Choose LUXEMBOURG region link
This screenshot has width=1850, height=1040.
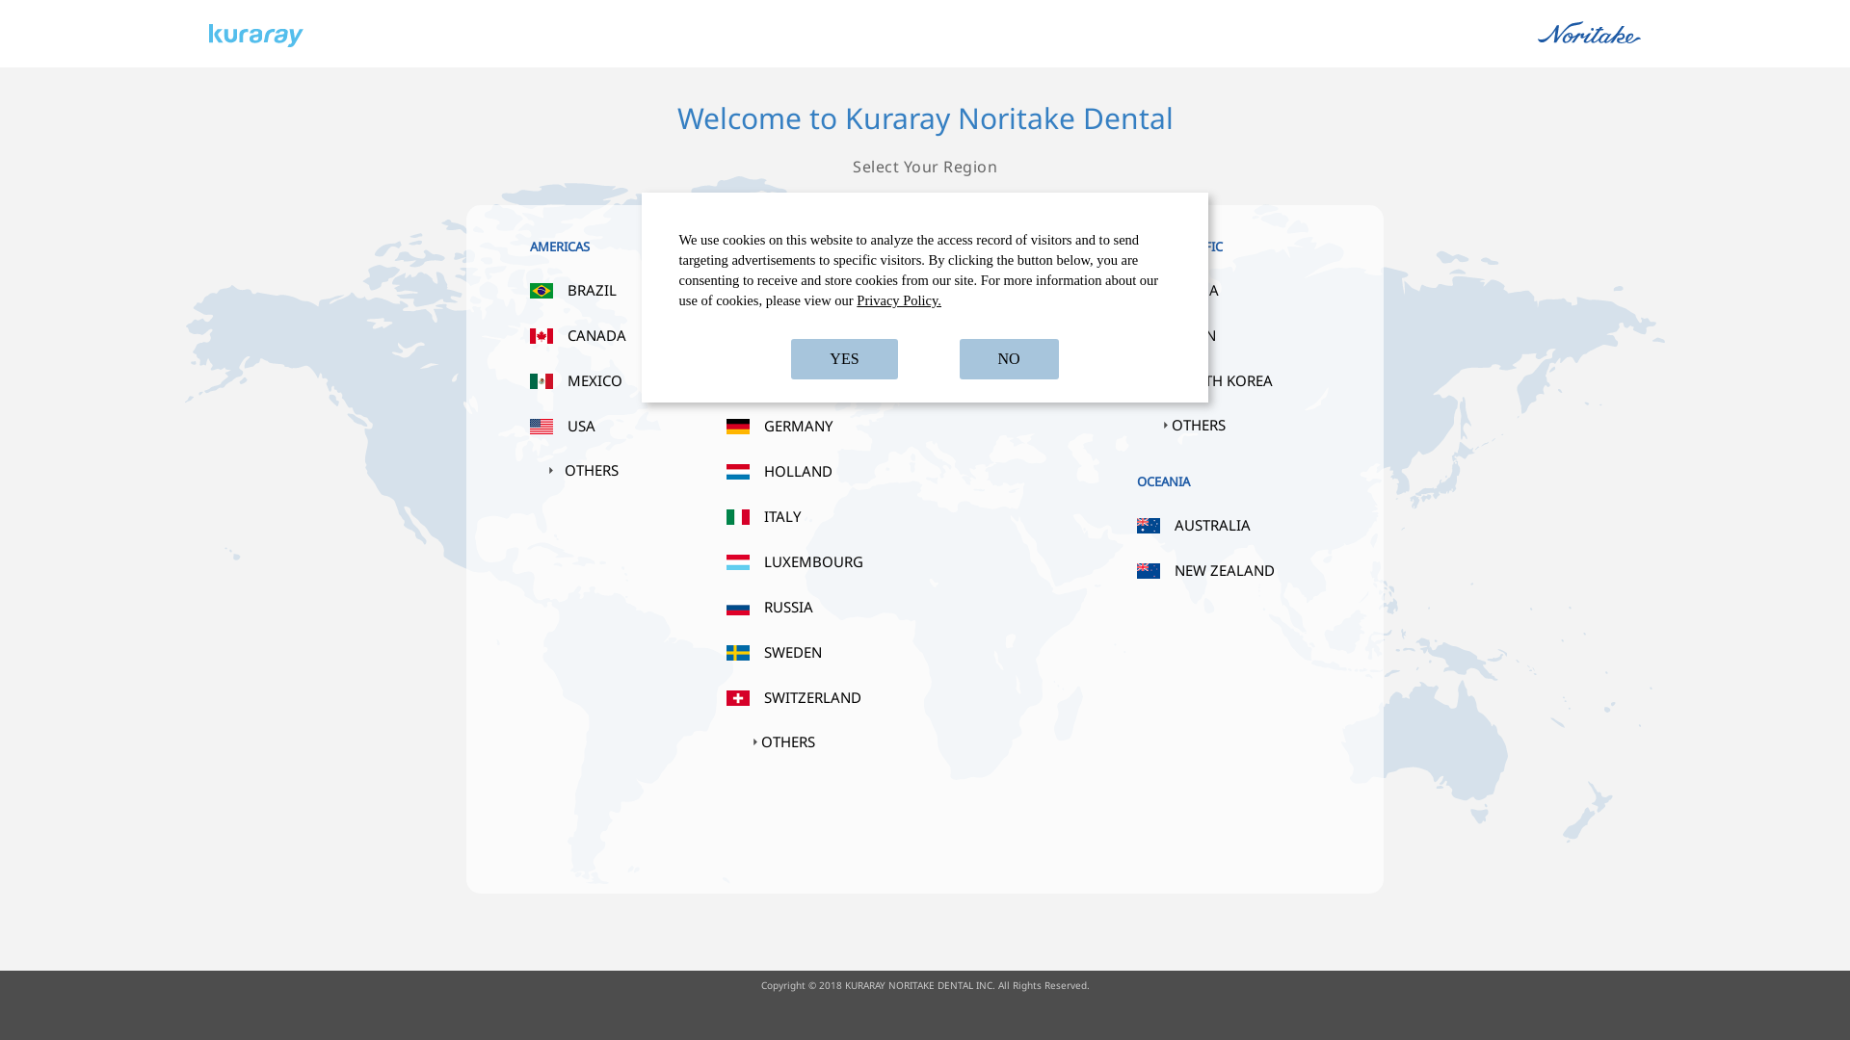pyautogui.click(x=813, y=561)
